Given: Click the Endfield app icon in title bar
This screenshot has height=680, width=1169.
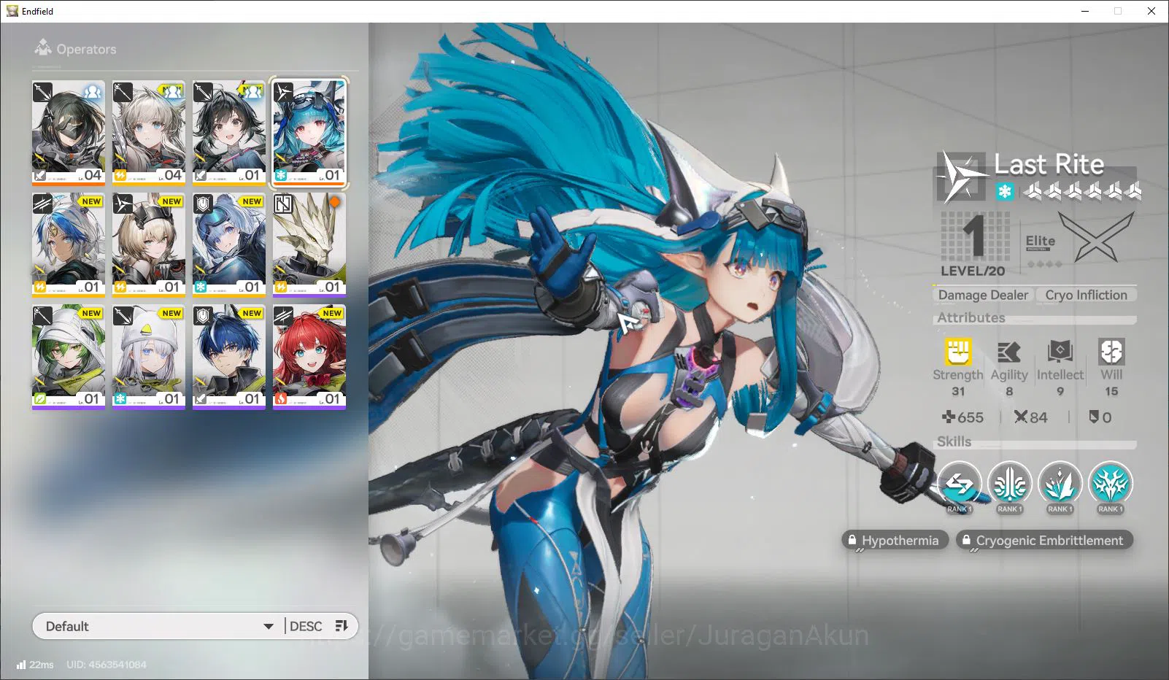Looking at the screenshot, I should click(x=12, y=11).
